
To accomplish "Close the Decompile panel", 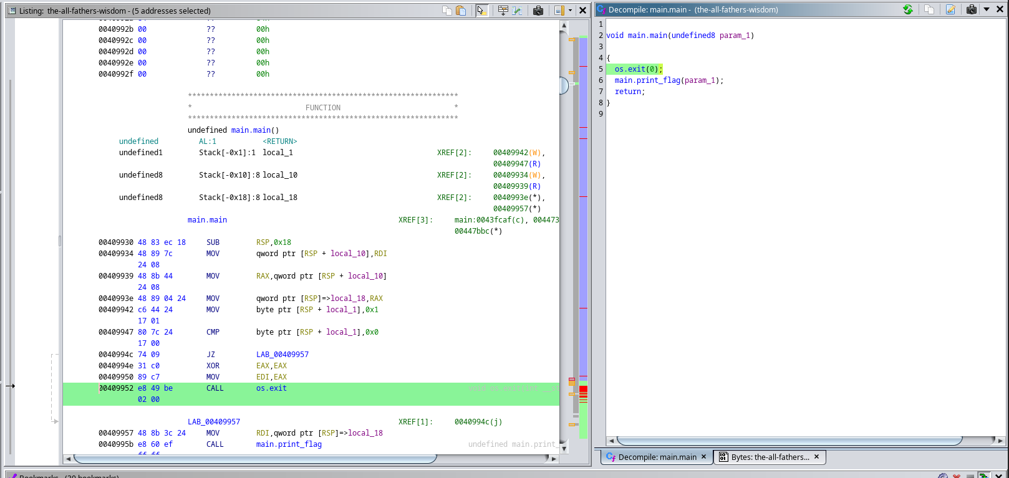I will point(999,9).
